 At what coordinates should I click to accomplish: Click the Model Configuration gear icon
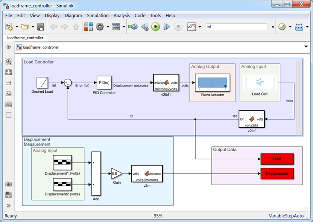100,27
